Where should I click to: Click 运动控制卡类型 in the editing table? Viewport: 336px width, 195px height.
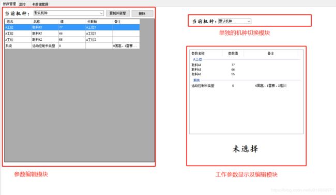pyautogui.click(x=45, y=46)
